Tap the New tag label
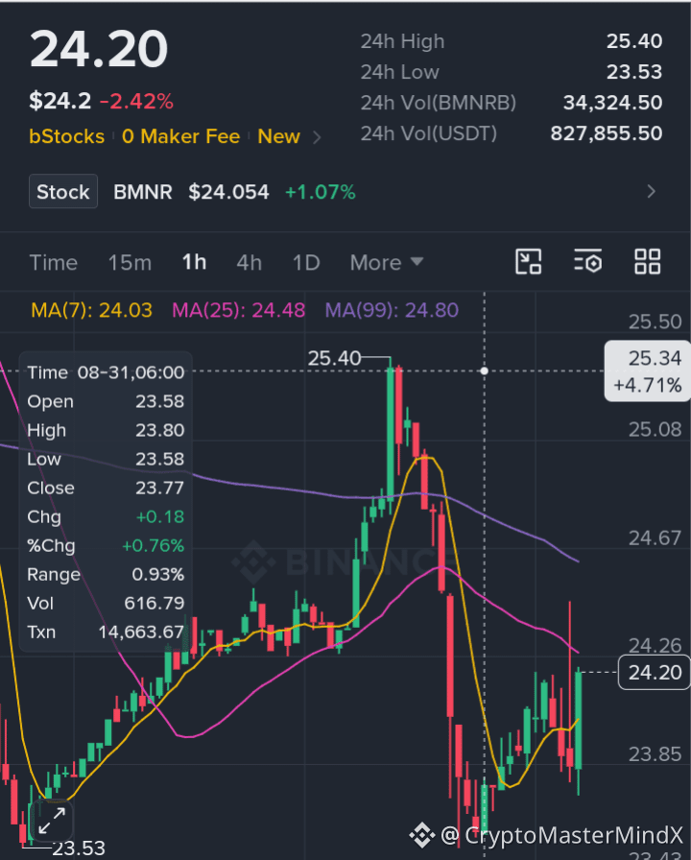The width and height of the screenshot is (691, 860). click(278, 136)
